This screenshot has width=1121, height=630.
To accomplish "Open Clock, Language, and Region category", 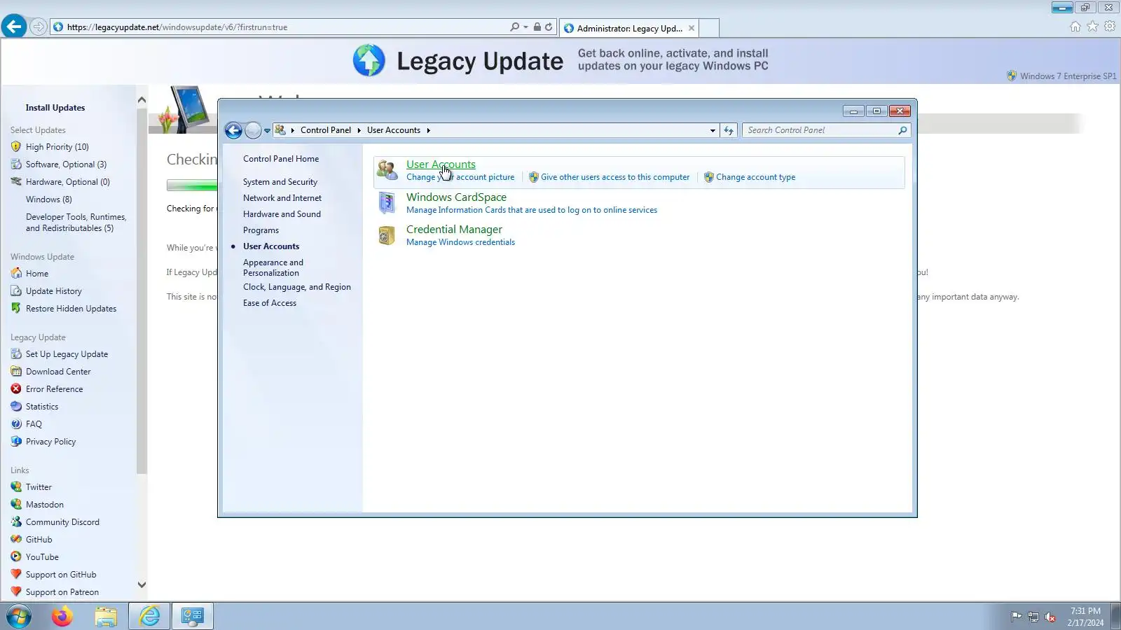I will (297, 287).
